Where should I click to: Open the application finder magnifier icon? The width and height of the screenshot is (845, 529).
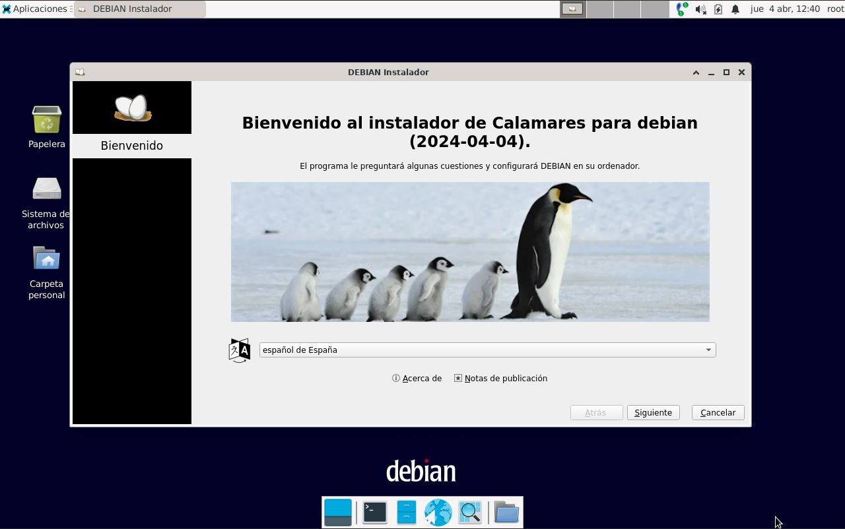[470, 513]
